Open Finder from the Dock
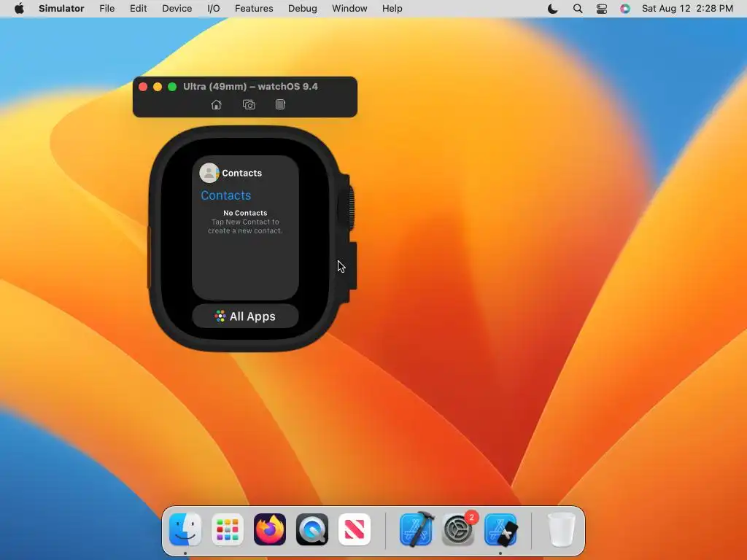The height and width of the screenshot is (560, 747). 185,529
